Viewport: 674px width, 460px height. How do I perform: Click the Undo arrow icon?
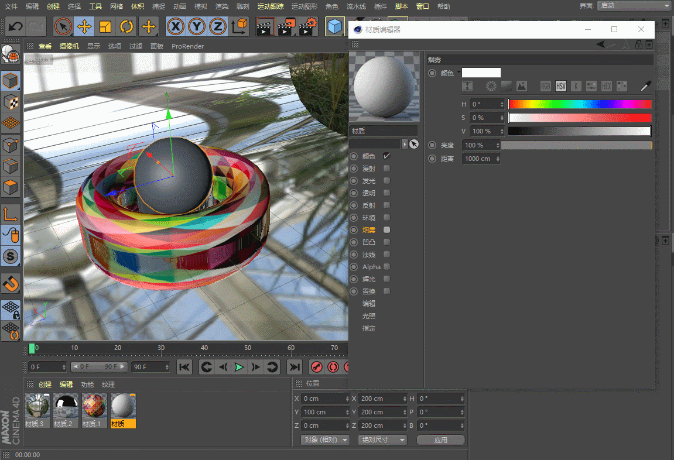[x=16, y=27]
